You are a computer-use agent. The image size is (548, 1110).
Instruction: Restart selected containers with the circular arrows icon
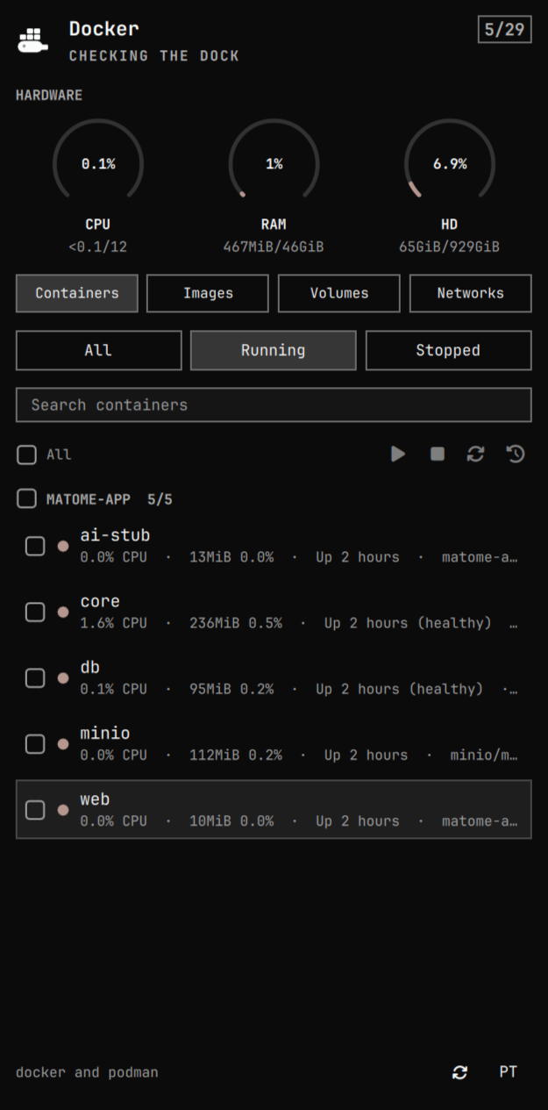(x=475, y=454)
